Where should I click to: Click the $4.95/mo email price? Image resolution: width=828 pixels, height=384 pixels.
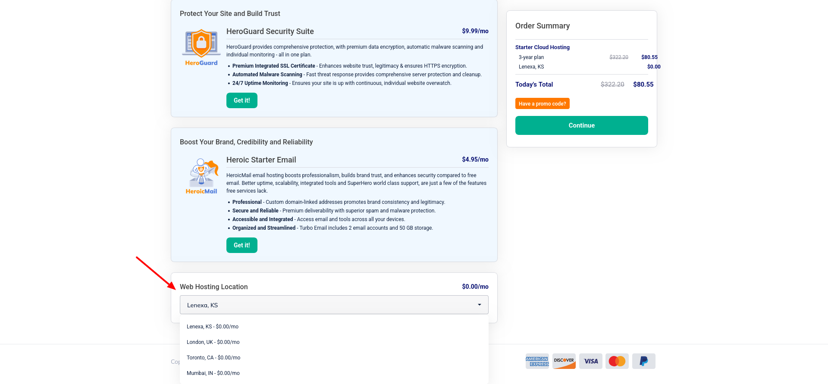[x=475, y=159]
